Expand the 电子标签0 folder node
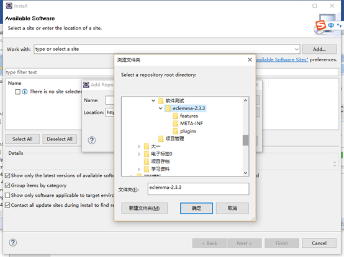The image size is (344, 257). coord(138,154)
